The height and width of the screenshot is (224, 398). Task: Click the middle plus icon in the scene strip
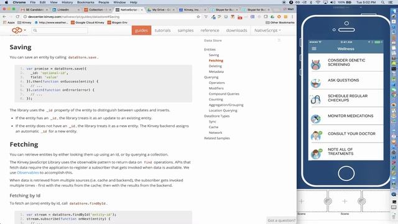[345, 202]
